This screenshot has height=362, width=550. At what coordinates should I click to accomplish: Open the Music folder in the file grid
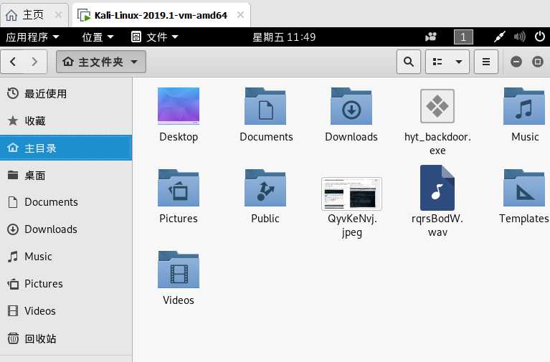point(525,106)
